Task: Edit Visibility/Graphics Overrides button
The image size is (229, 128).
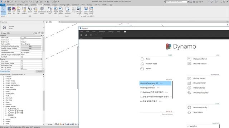Action: [x=31, y=46]
